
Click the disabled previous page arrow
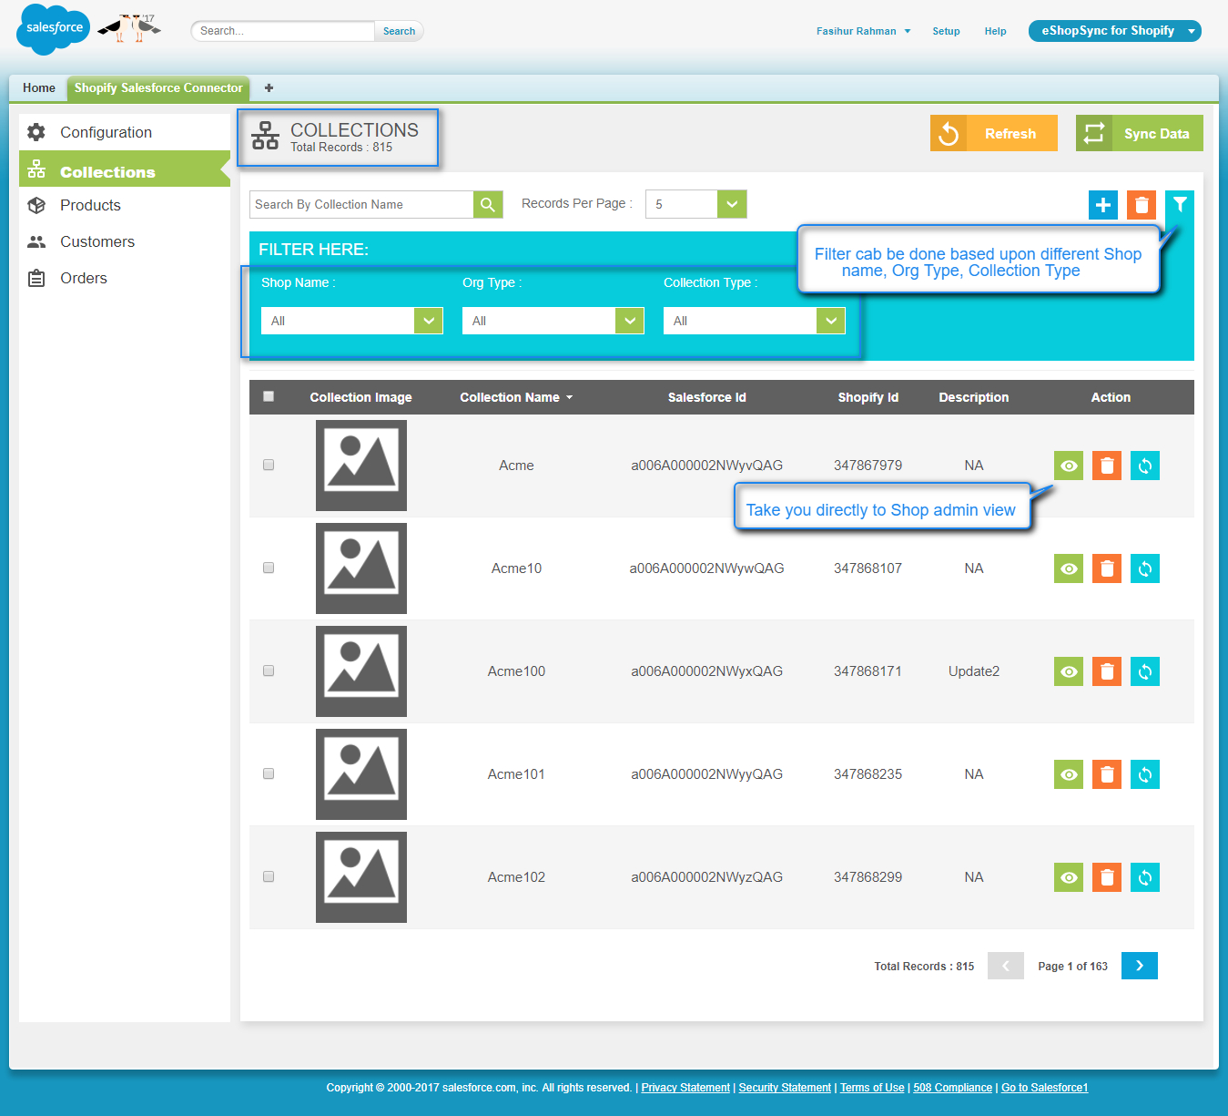click(x=1006, y=966)
